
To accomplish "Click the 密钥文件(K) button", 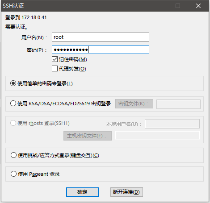I will pos(134,104).
